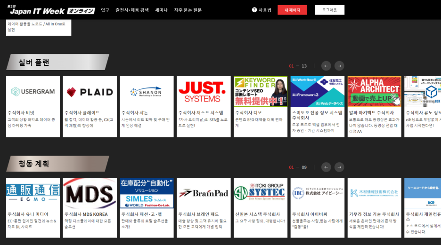Click the 주식회사 유니 미디어 name
Image resolution: width=441 pixels, height=245 pixels.
tap(28, 214)
